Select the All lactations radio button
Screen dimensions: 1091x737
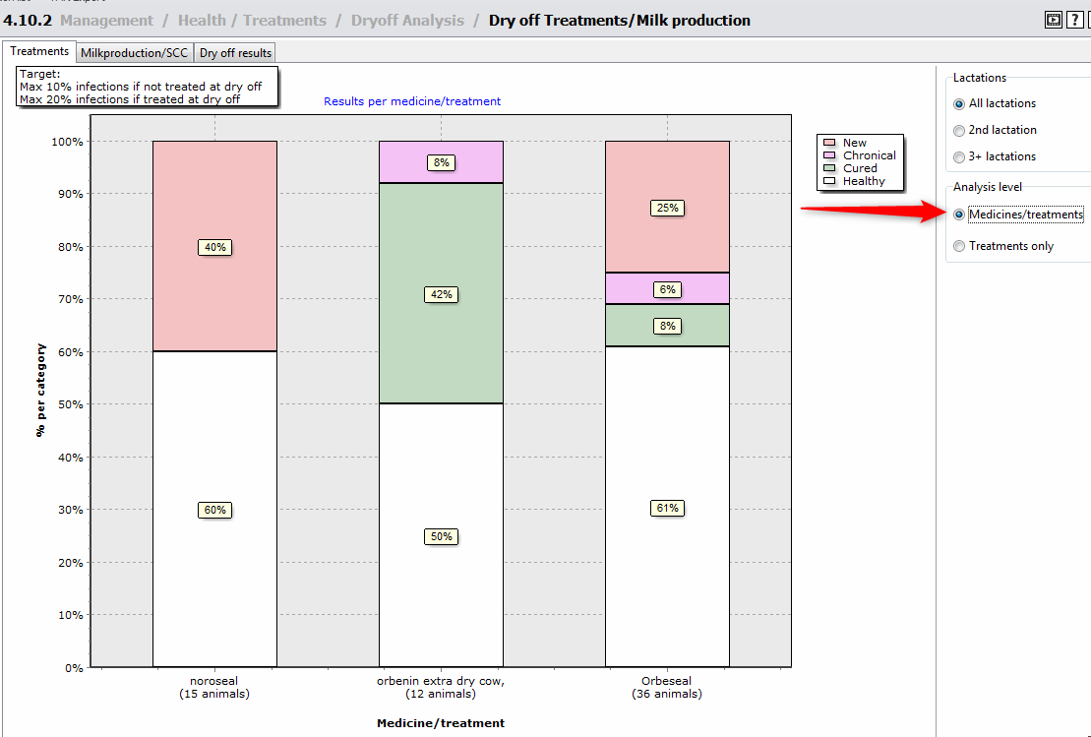[x=959, y=103]
